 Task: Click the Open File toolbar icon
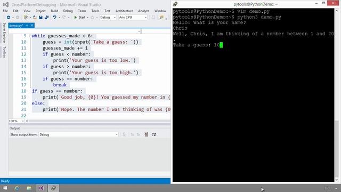35,17
